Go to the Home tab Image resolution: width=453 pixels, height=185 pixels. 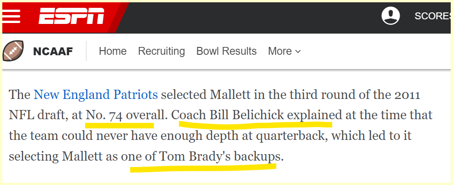pyautogui.click(x=113, y=51)
